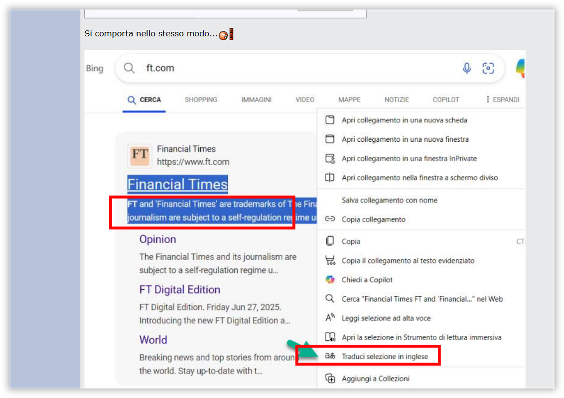Click the Copia clipboard icon

tap(330, 241)
